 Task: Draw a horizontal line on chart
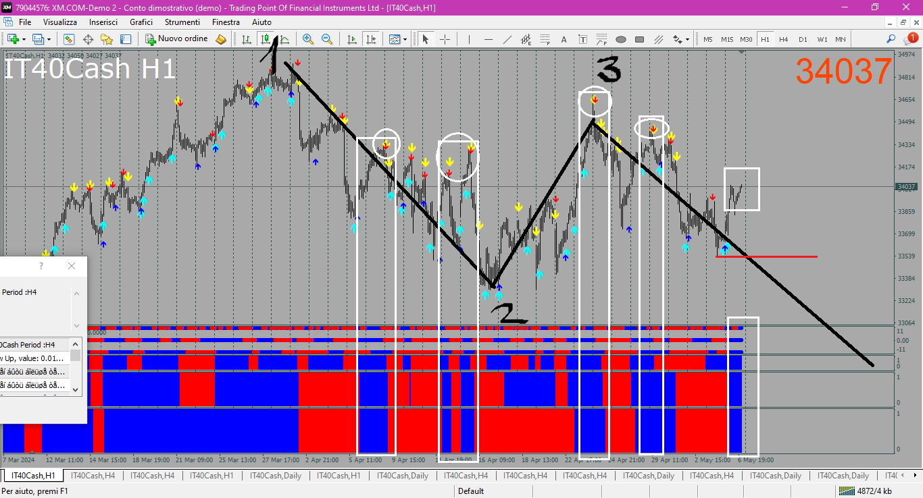[x=488, y=39]
